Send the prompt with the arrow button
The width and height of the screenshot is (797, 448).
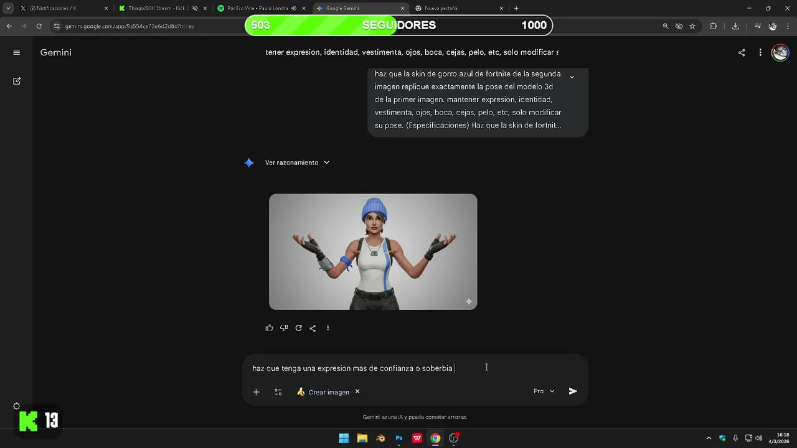tap(573, 391)
